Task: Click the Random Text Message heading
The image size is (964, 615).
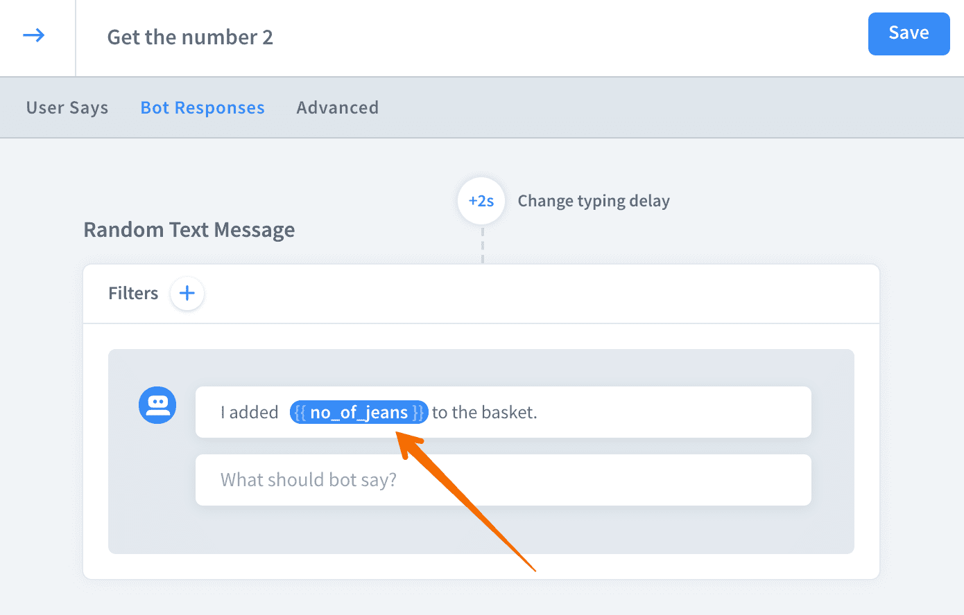Action: [x=189, y=230]
